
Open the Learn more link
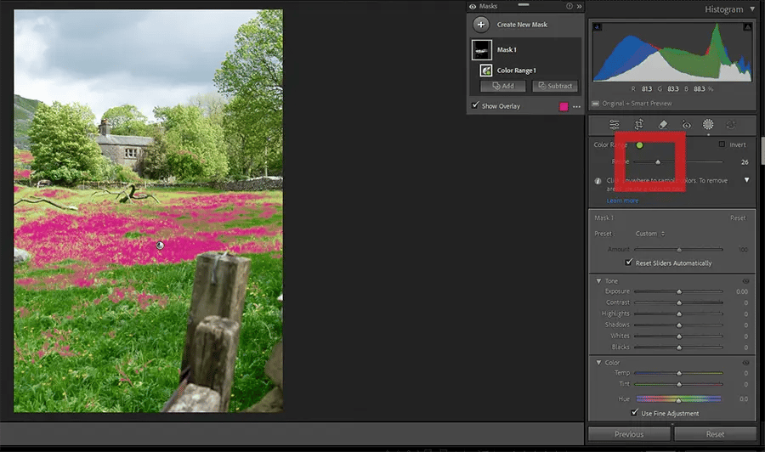(622, 201)
